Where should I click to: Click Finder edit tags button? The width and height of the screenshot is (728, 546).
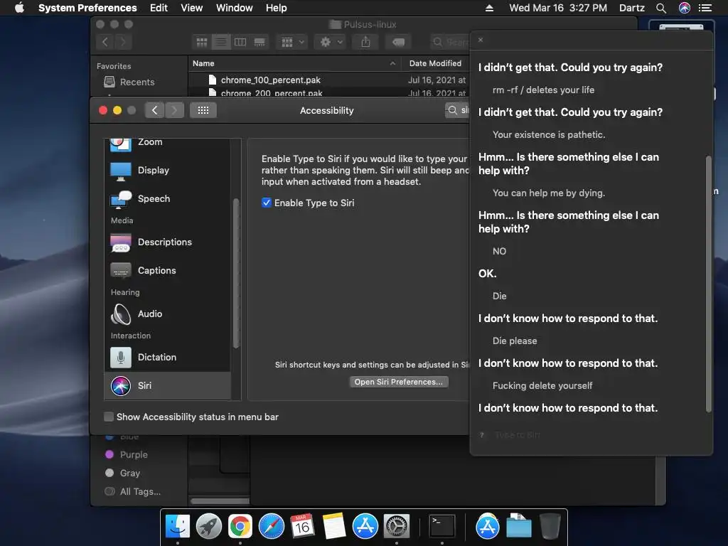tap(398, 42)
